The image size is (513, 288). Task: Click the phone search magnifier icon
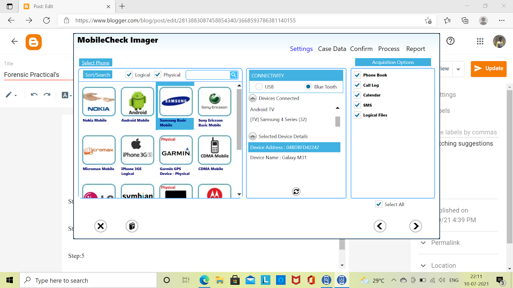234,75
